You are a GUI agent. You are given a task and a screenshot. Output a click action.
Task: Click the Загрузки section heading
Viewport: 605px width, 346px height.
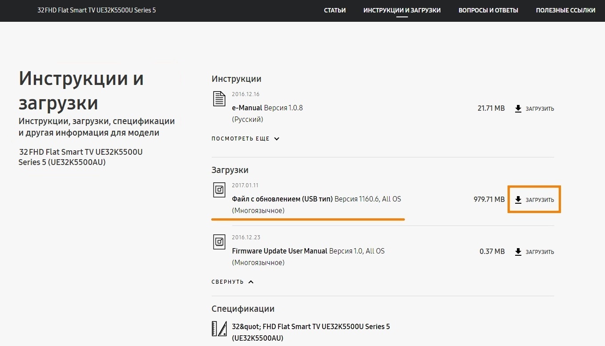pos(230,170)
